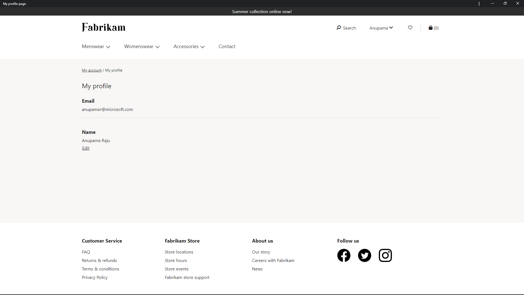Navigate to Store locations page
This screenshot has height=295, width=524.
(x=179, y=251)
